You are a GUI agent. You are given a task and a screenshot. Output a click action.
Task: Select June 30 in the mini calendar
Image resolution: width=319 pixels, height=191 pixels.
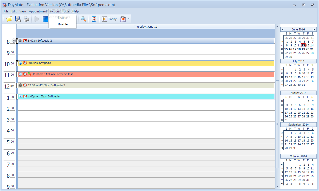(x=291, y=57)
